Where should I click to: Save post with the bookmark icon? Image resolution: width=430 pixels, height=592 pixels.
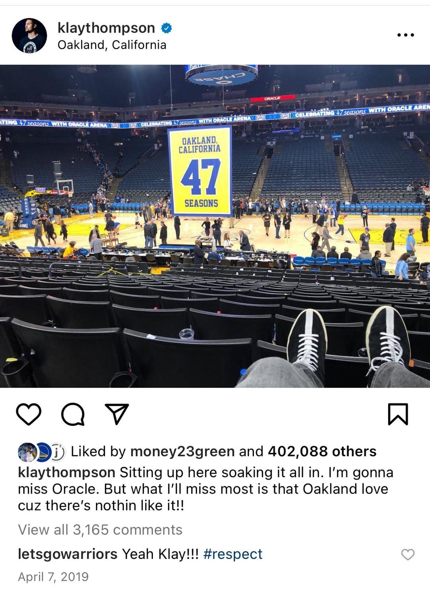(x=398, y=414)
